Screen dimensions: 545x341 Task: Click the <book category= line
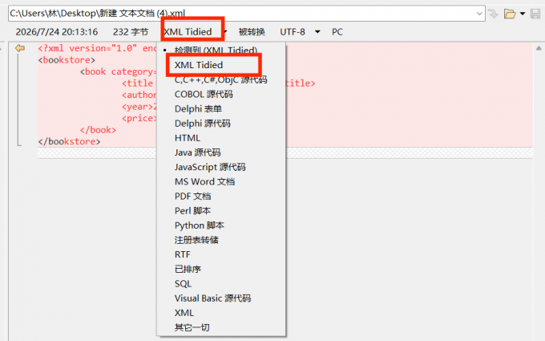point(118,71)
